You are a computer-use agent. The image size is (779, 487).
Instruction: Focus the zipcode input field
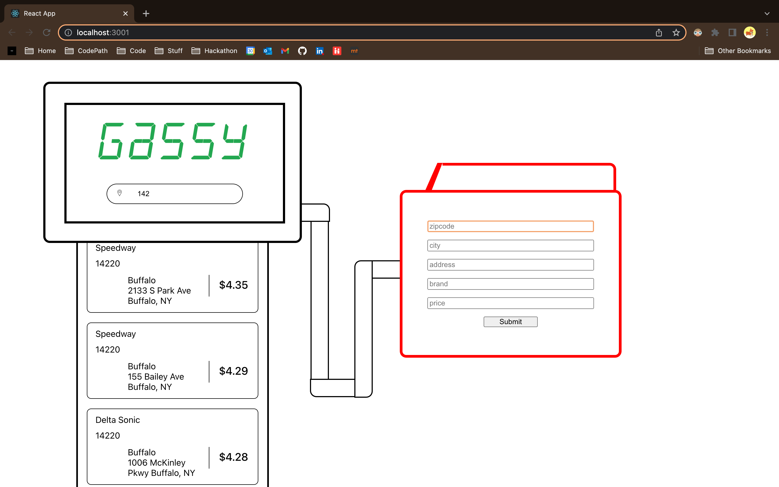(510, 226)
